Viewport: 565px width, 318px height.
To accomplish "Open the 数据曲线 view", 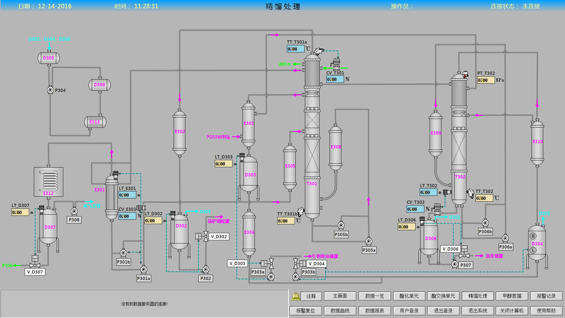I will pos(340,311).
